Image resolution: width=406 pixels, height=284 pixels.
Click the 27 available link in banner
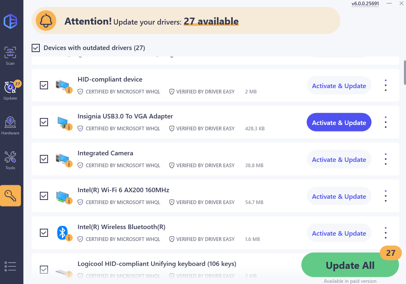[211, 21]
